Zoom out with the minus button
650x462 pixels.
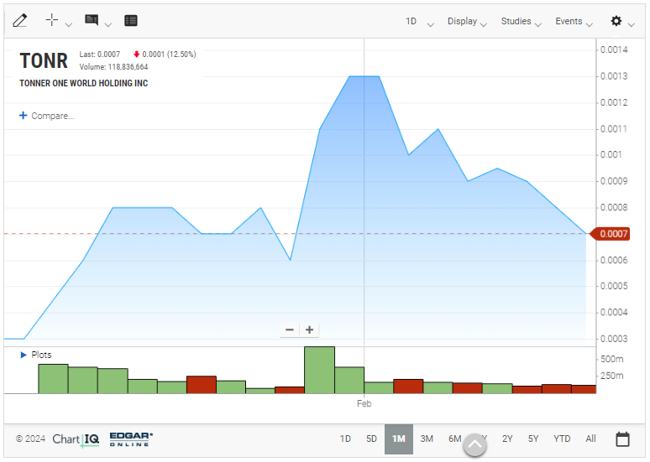[x=290, y=330]
